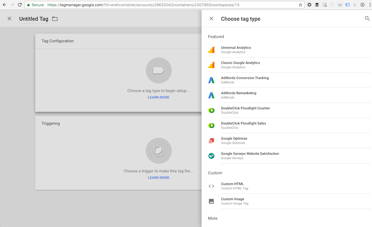The image size is (372, 227).
Task: Click the stacked layers extension icon
Action: coord(317,5)
